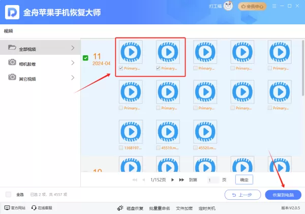
Task: Open the hamburger menu in title bar
Action: pos(274,6)
